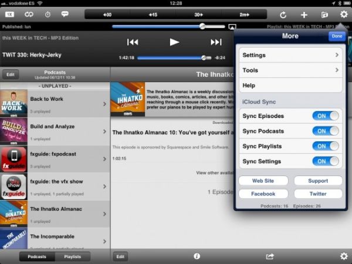Toggle the Sync Settings switch
Viewport: 352px width, 264px height.
[x=326, y=161]
